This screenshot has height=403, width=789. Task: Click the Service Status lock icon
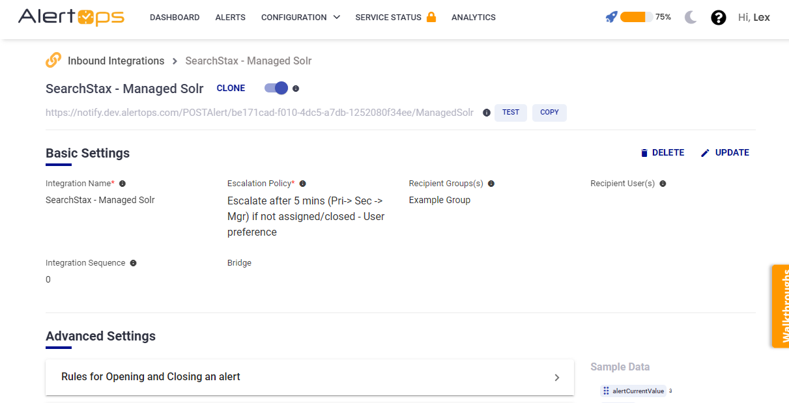[x=431, y=18]
